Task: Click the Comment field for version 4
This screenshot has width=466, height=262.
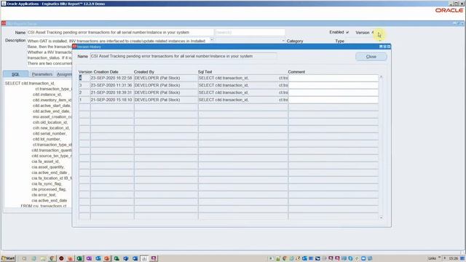Action: tap(333, 78)
